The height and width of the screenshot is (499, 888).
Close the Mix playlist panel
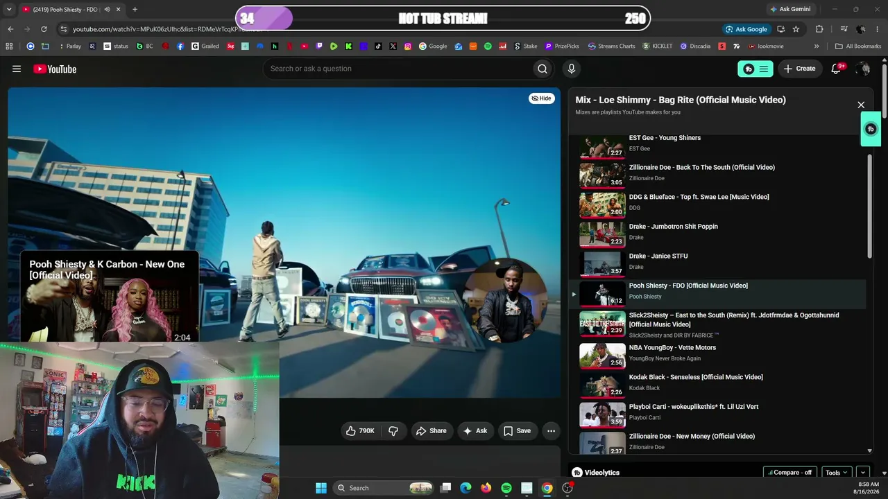click(x=861, y=105)
